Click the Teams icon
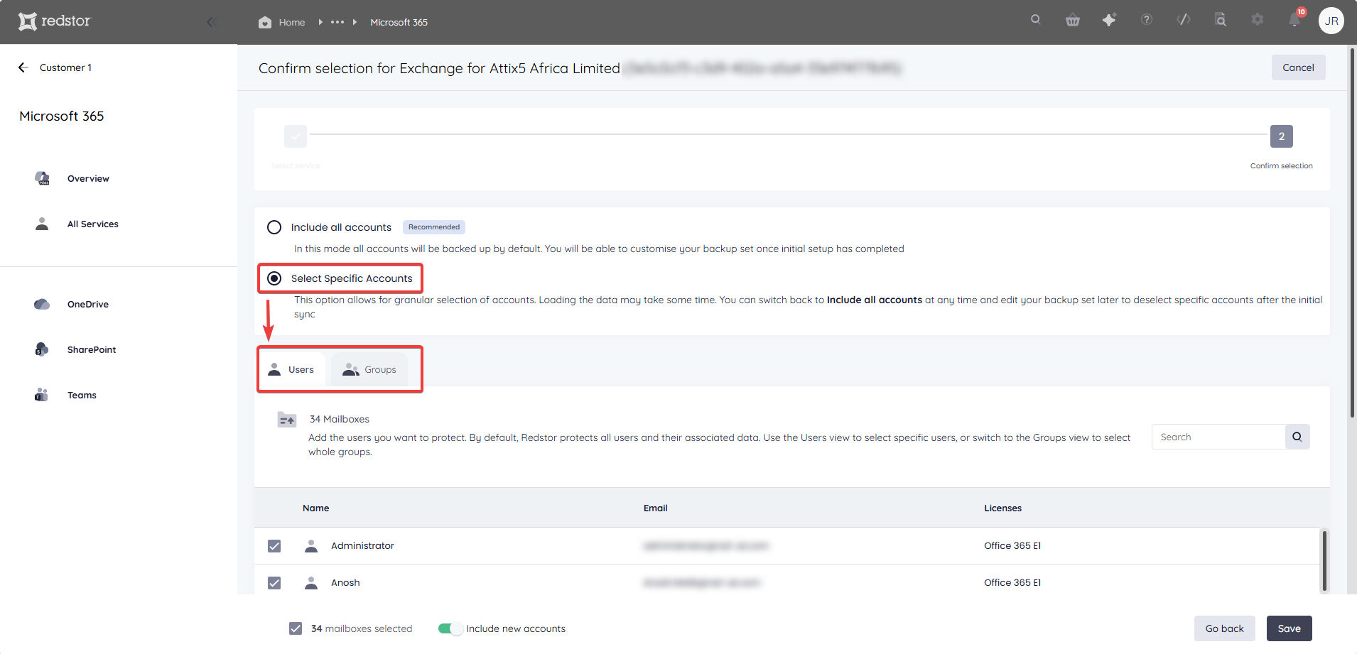1357x654 pixels. pos(41,395)
